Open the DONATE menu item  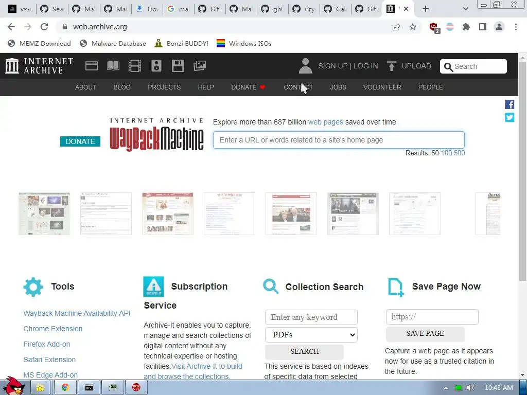248,87
